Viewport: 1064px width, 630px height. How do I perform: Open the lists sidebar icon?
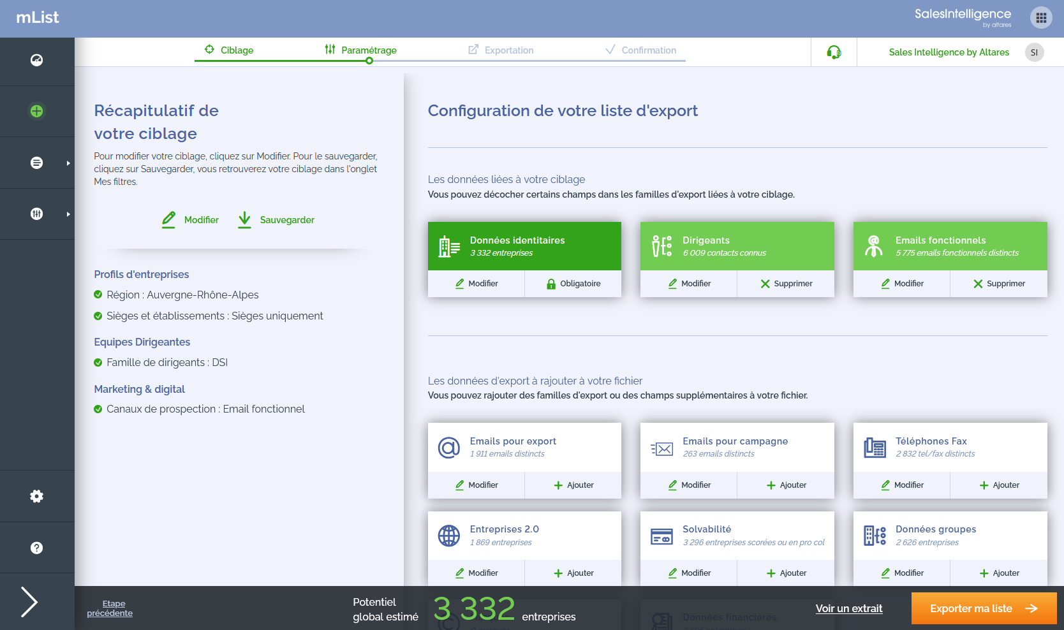pyautogui.click(x=37, y=163)
